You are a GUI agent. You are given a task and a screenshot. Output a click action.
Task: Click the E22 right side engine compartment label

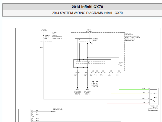(77, 92)
